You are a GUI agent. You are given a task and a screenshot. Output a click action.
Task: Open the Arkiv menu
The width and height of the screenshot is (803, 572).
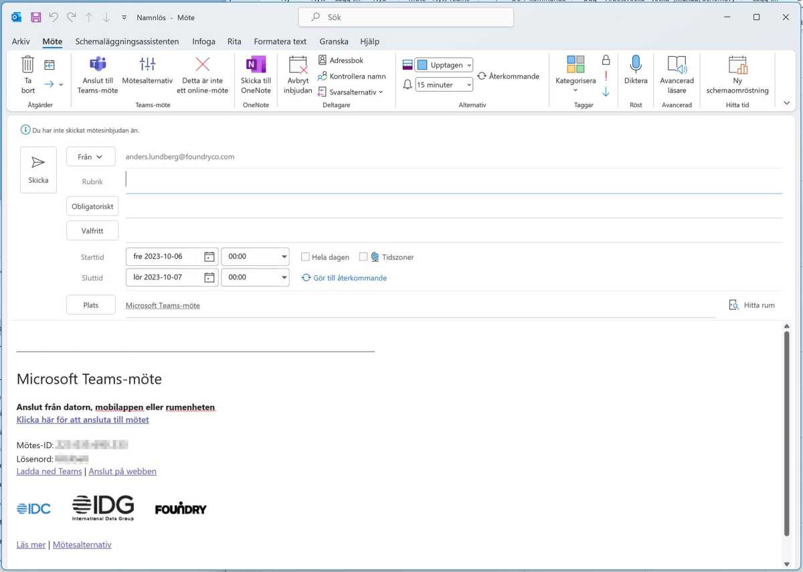coord(21,42)
